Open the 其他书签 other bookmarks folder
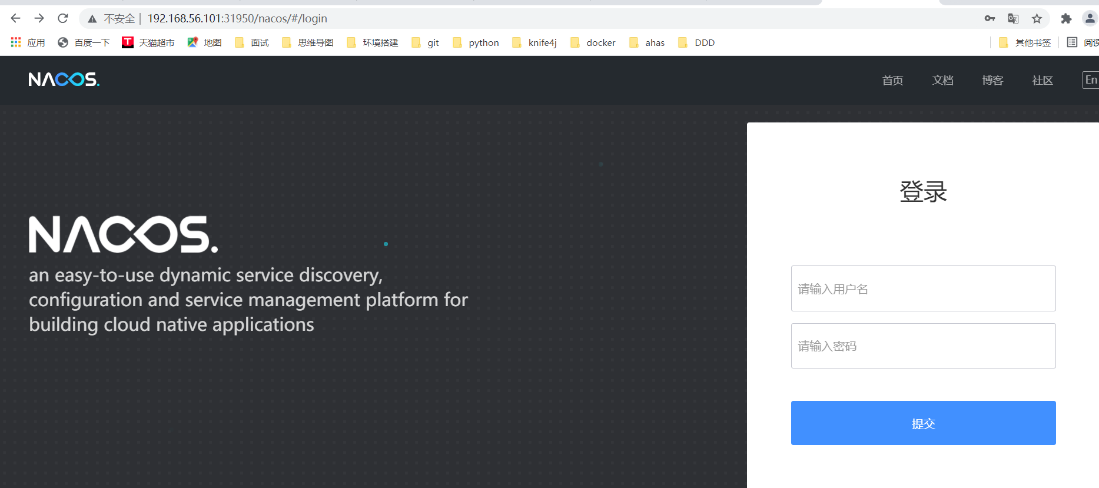 pos(1025,42)
